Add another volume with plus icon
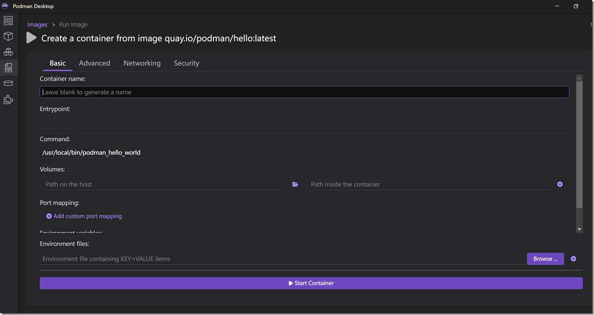The width and height of the screenshot is (594, 315). tap(560, 184)
